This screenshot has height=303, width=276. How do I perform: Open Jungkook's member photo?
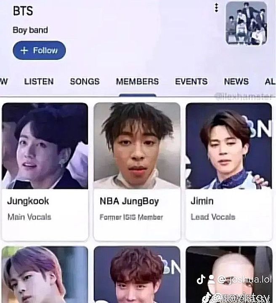tap(45, 146)
